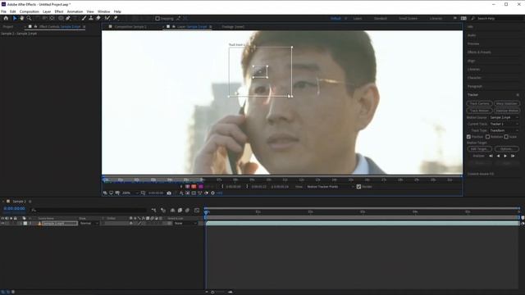Select the Pen tool in toolbar
Viewport: 525px width, 295px height.
click(68, 18)
